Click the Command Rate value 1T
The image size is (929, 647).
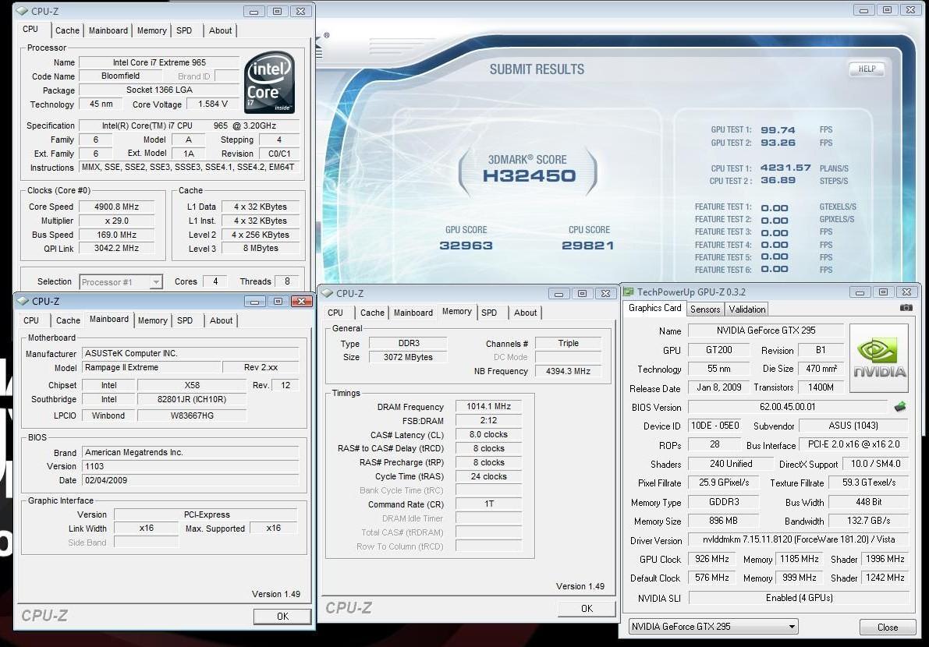click(488, 504)
